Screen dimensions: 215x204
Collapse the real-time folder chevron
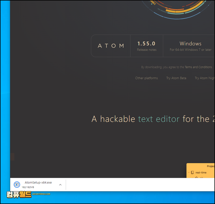coord(189,173)
